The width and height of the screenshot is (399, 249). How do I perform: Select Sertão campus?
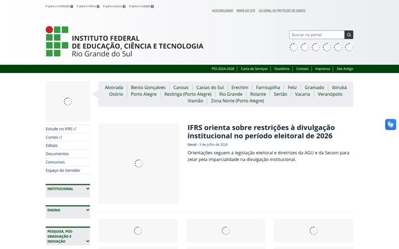pos(280,94)
